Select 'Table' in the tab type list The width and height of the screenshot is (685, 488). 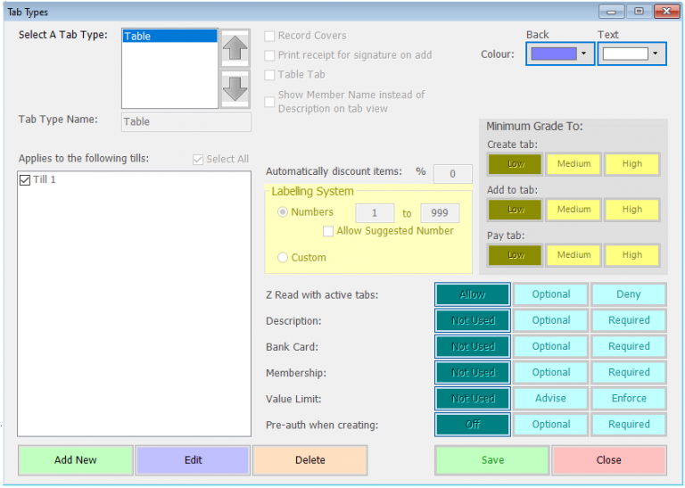[x=170, y=36]
